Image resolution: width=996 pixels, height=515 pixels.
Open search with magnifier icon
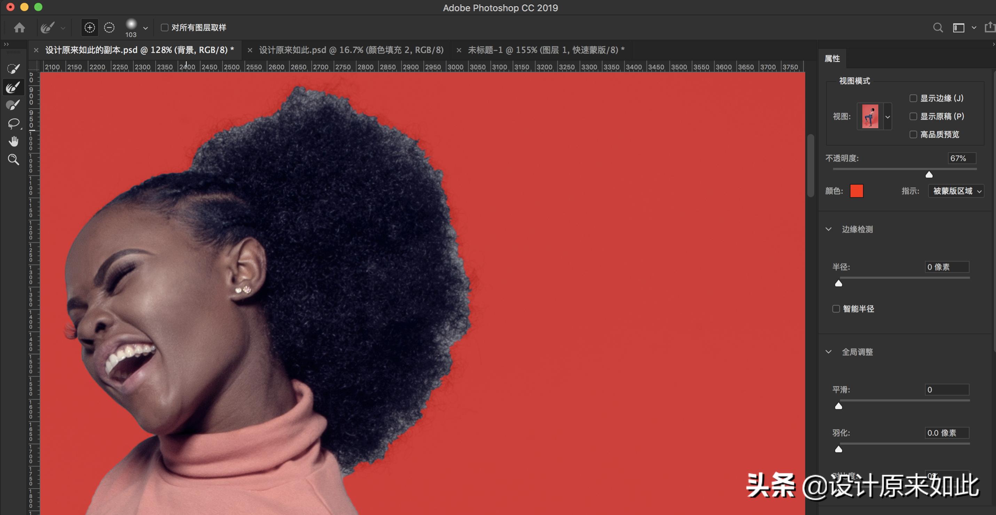pos(938,28)
